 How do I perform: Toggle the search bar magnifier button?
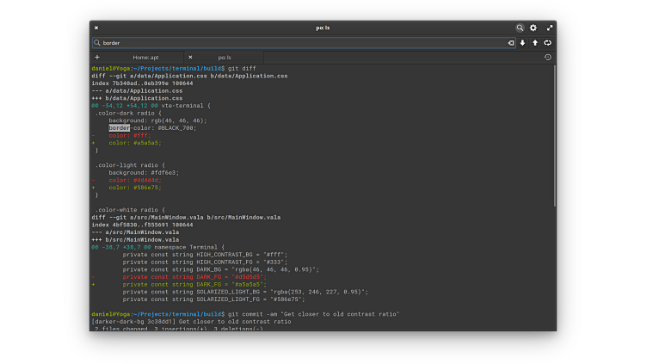pos(520,28)
